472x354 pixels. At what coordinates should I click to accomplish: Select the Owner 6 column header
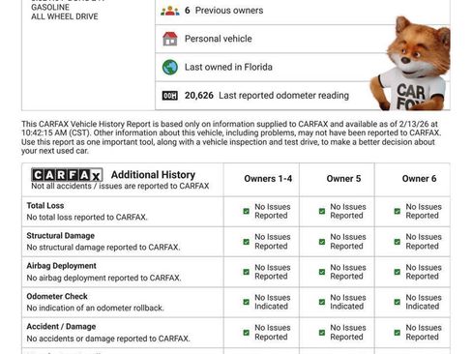[x=419, y=179]
